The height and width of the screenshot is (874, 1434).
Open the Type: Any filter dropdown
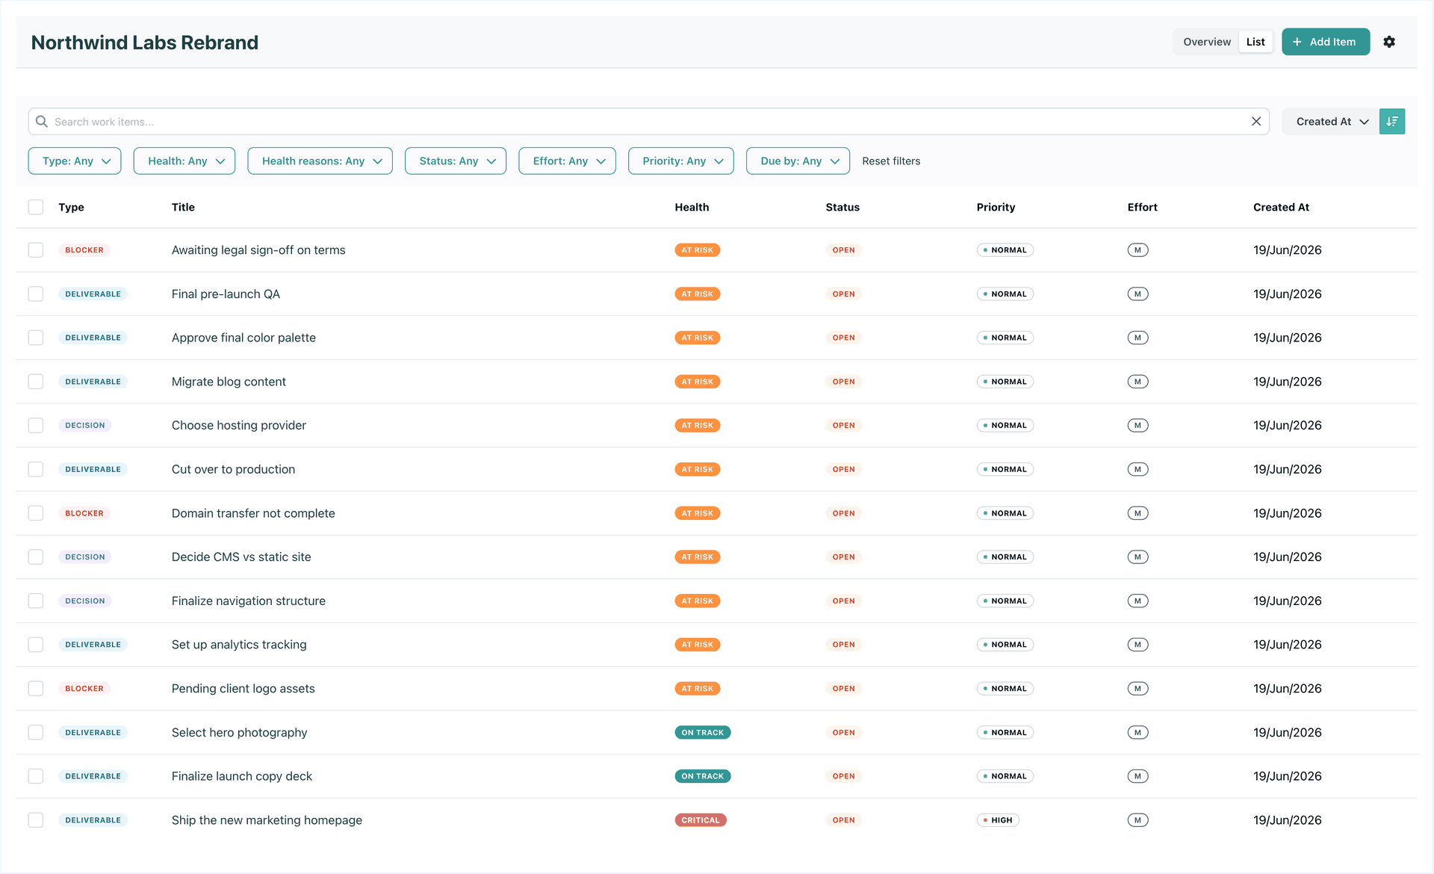coord(75,161)
